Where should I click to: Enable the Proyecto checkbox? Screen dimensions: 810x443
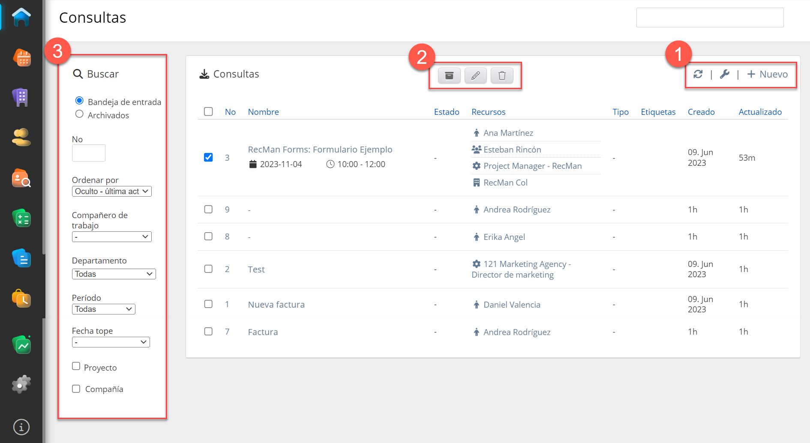coord(76,366)
